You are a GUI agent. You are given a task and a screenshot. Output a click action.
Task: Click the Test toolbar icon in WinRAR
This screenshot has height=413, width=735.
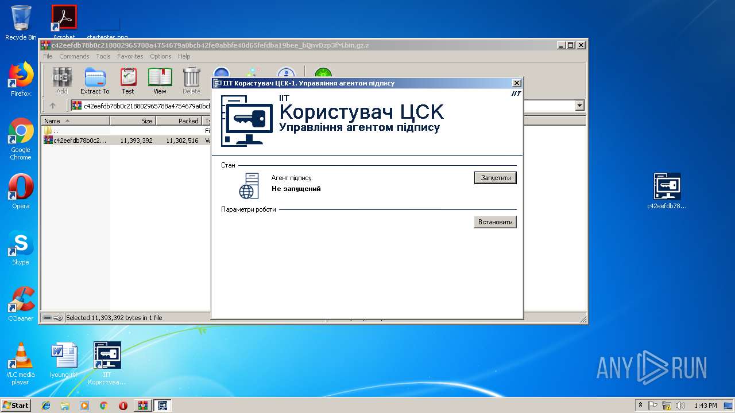[x=128, y=81]
